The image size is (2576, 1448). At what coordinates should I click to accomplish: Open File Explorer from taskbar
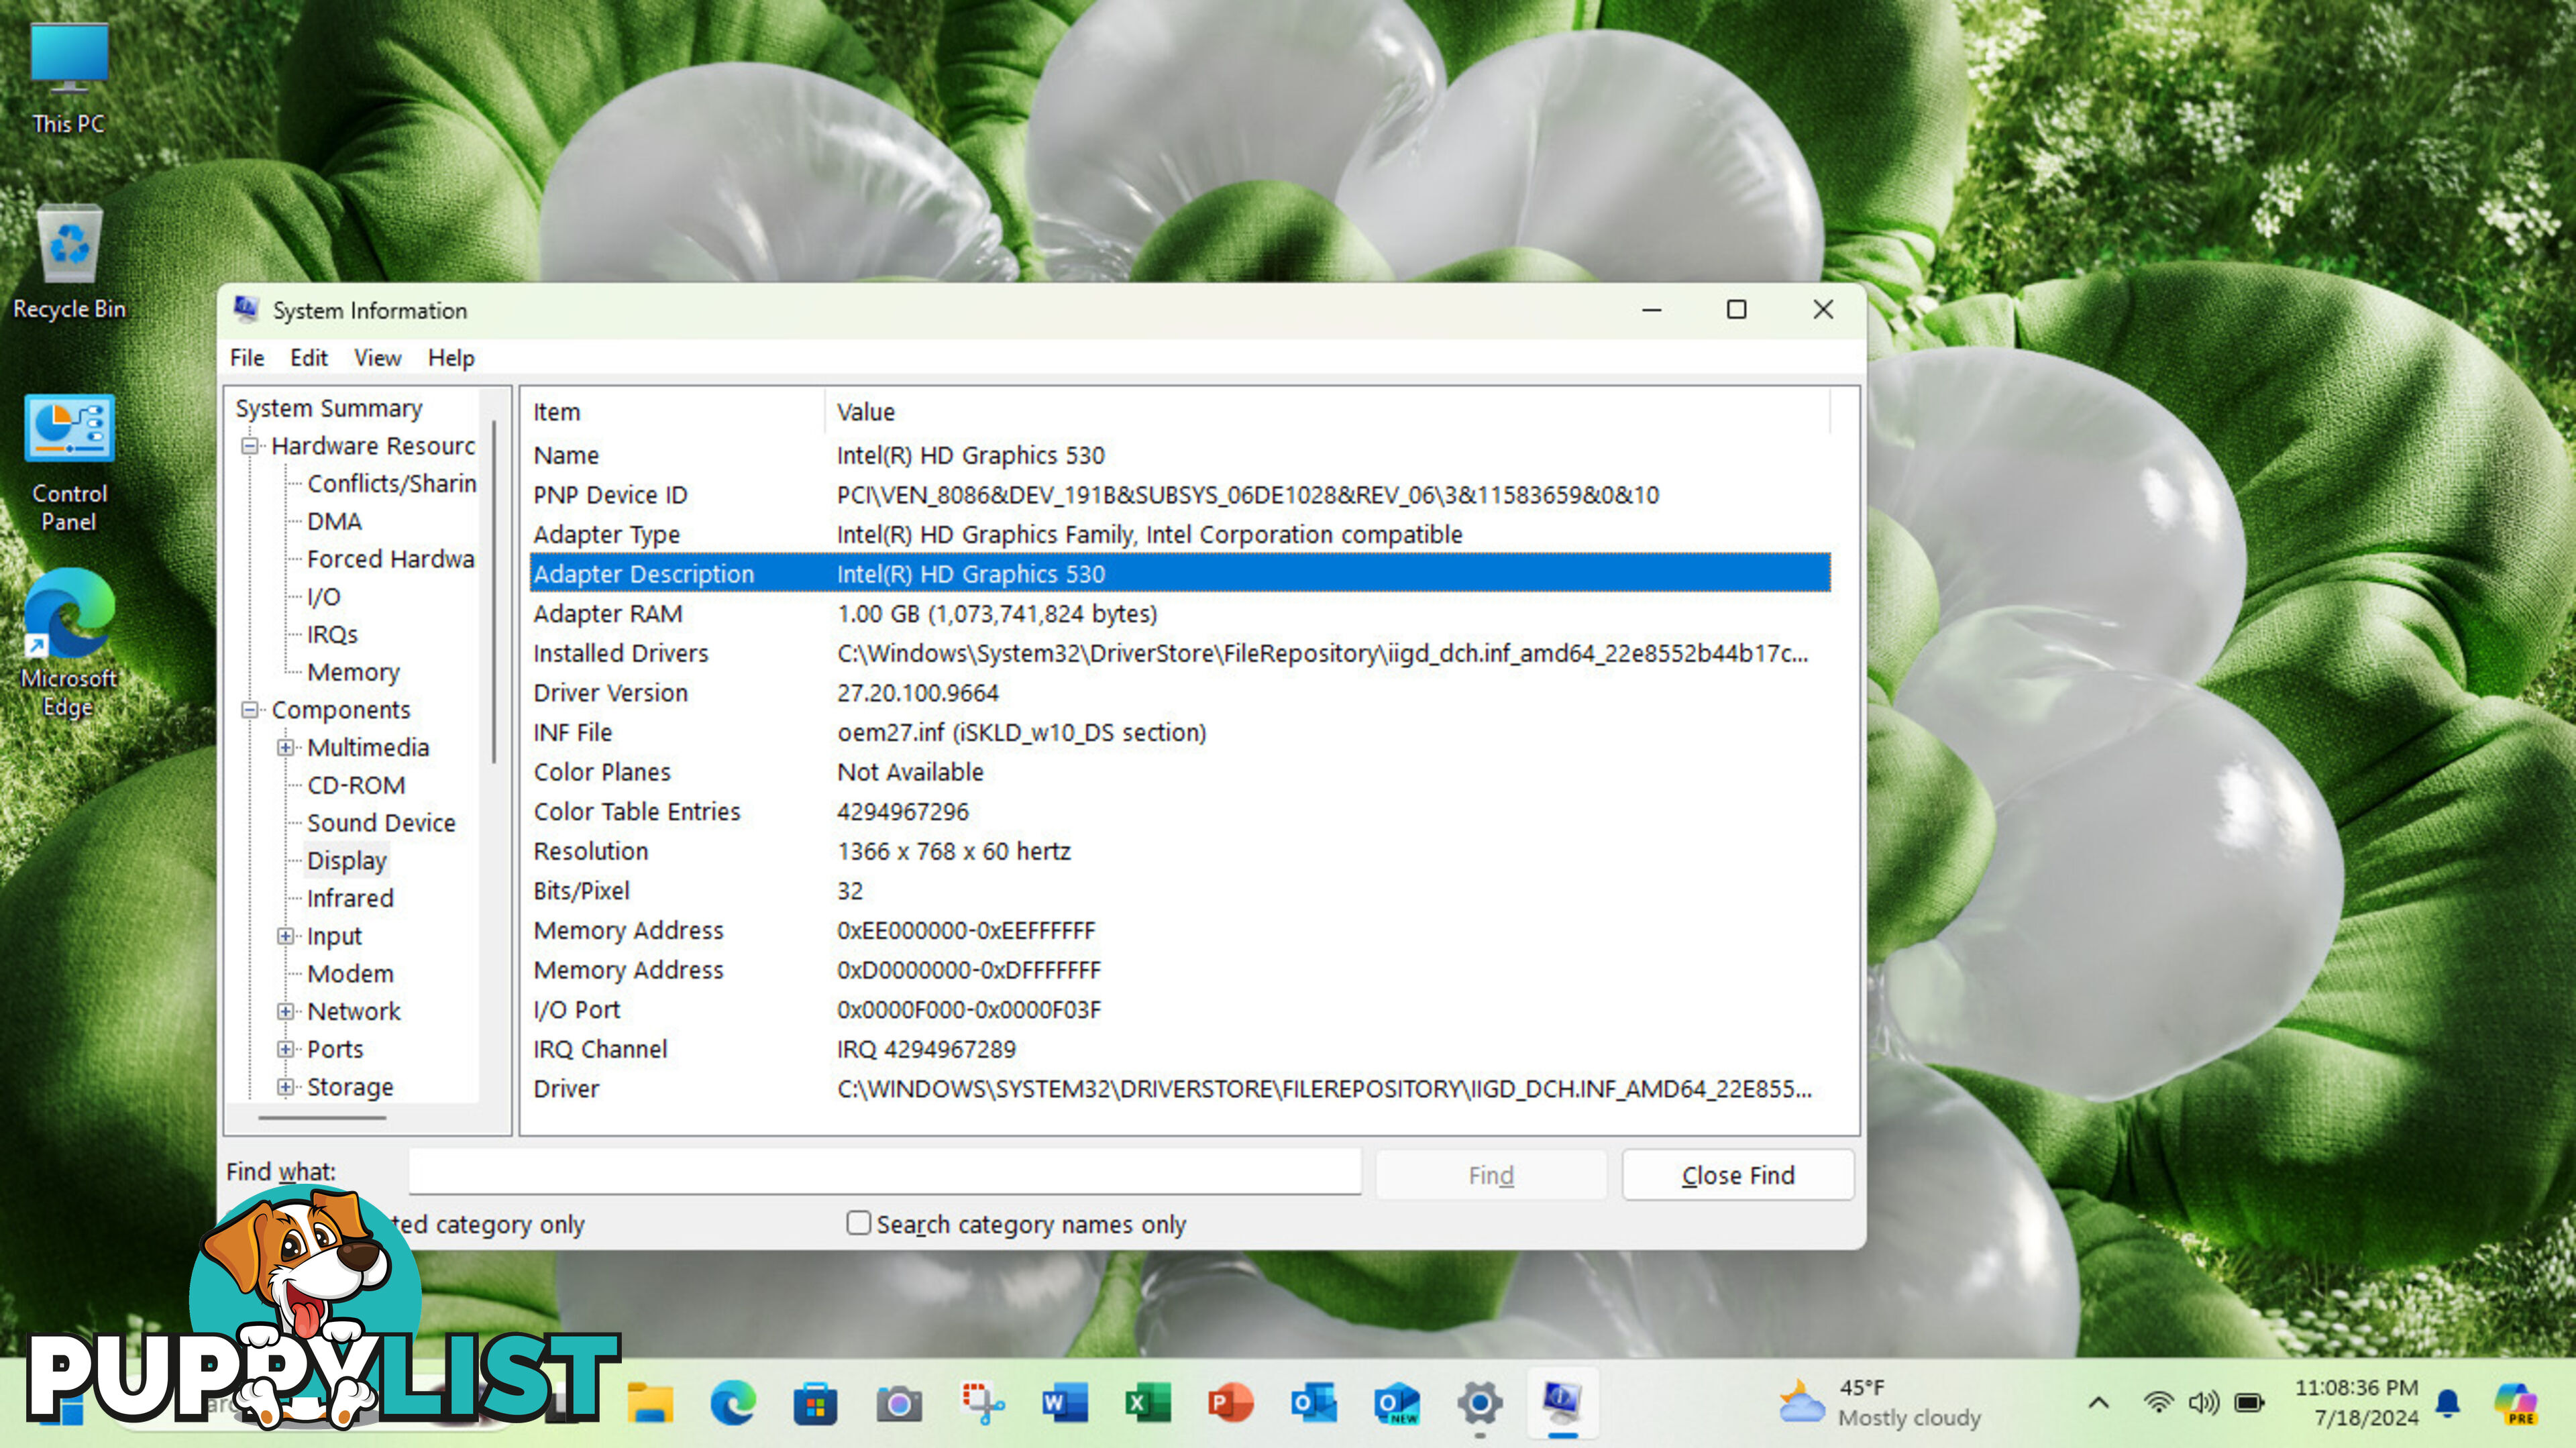pyautogui.click(x=650, y=1404)
